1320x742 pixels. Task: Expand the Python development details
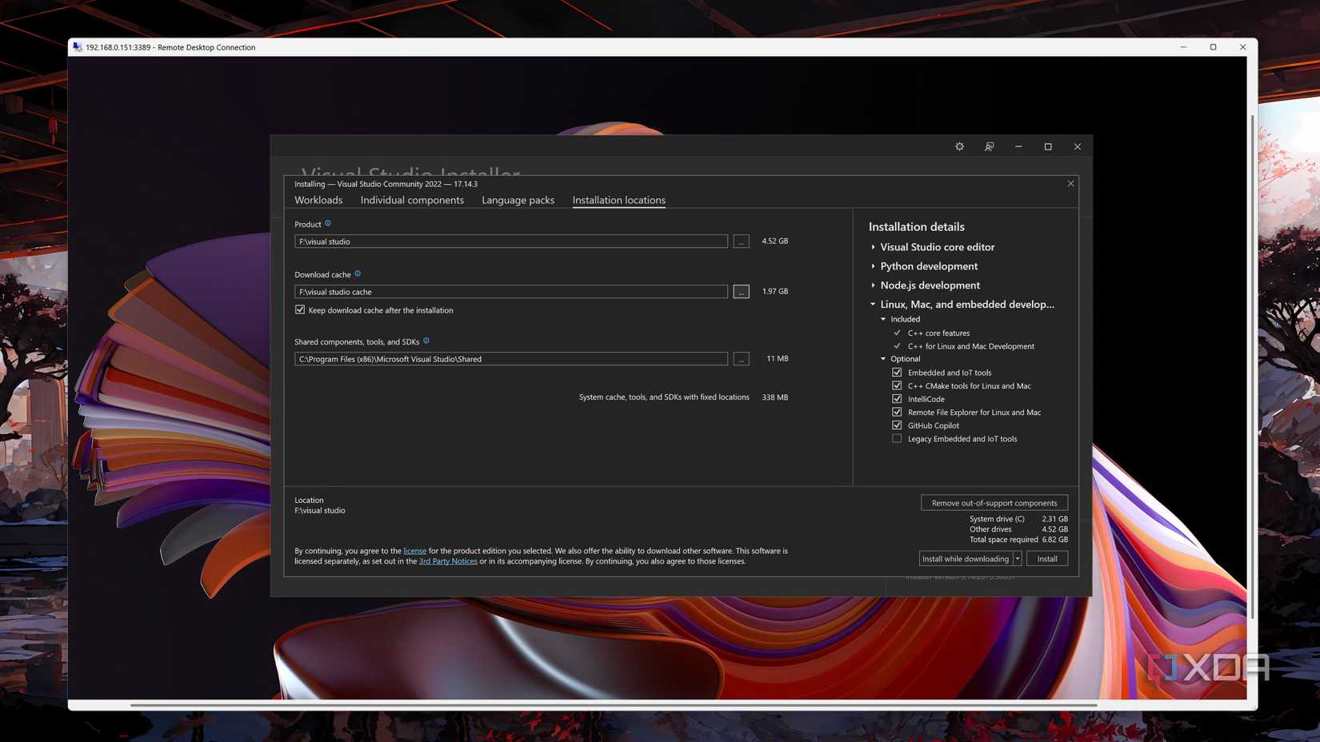(x=873, y=266)
